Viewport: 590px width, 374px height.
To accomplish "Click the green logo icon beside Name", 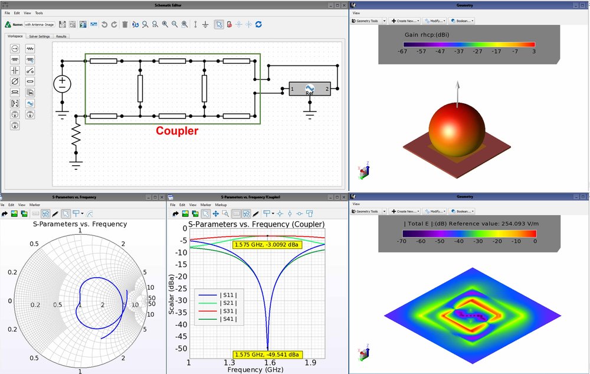I will 8,24.
